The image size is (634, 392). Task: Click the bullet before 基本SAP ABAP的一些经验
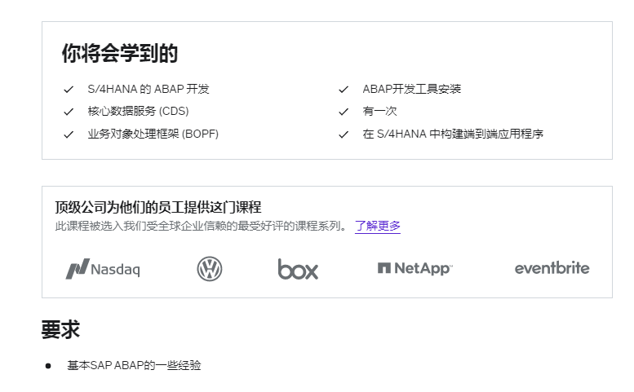pyautogui.click(x=48, y=366)
